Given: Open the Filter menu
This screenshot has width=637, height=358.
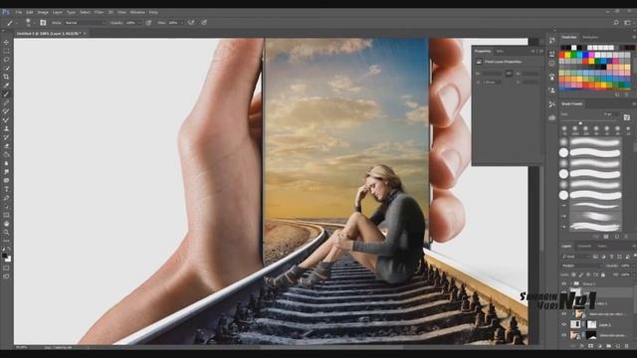Looking at the screenshot, I should tap(99, 12).
